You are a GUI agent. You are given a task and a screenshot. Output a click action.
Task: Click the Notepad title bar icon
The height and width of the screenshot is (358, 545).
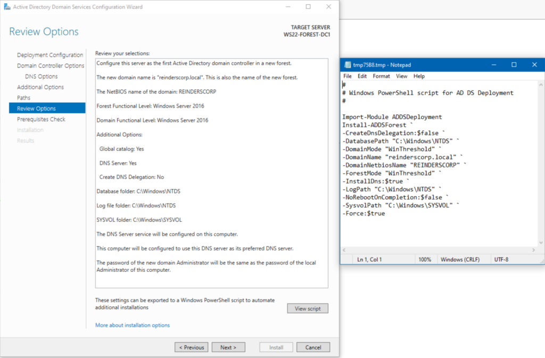[347, 65]
